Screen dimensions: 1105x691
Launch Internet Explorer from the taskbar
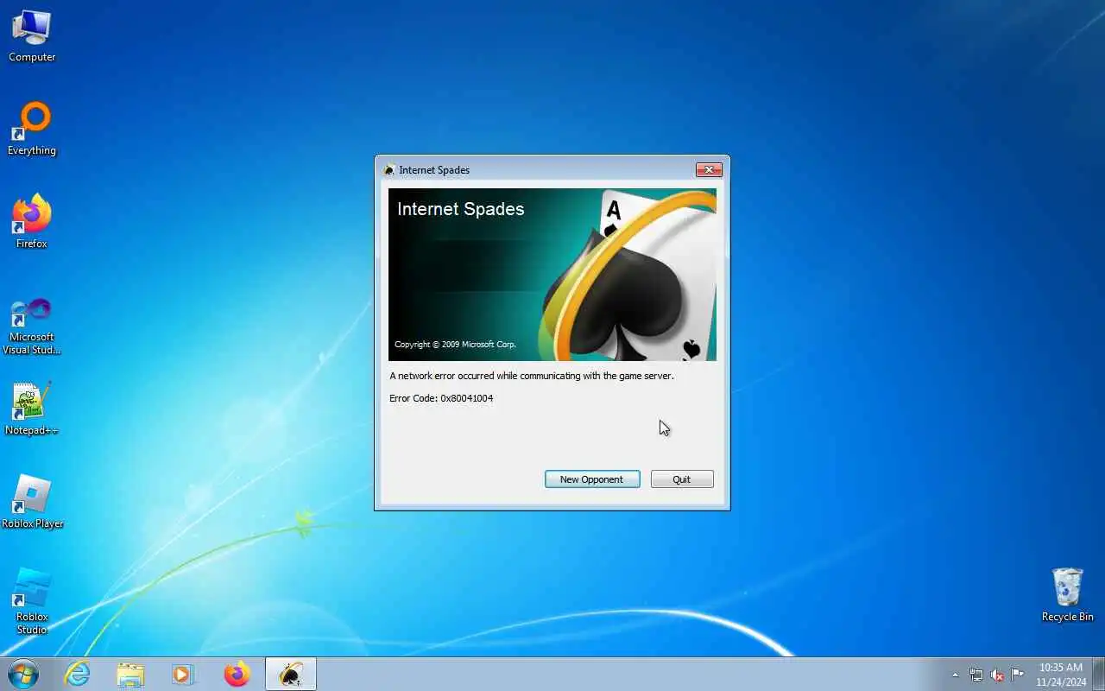(x=78, y=674)
